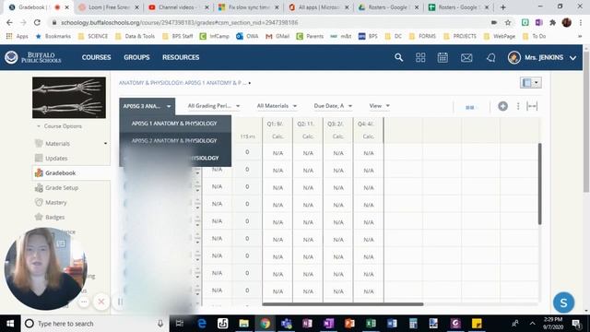Screen dimensions: 590x332
Task: Open Updates in course sidebar
Action: coord(56,158)
